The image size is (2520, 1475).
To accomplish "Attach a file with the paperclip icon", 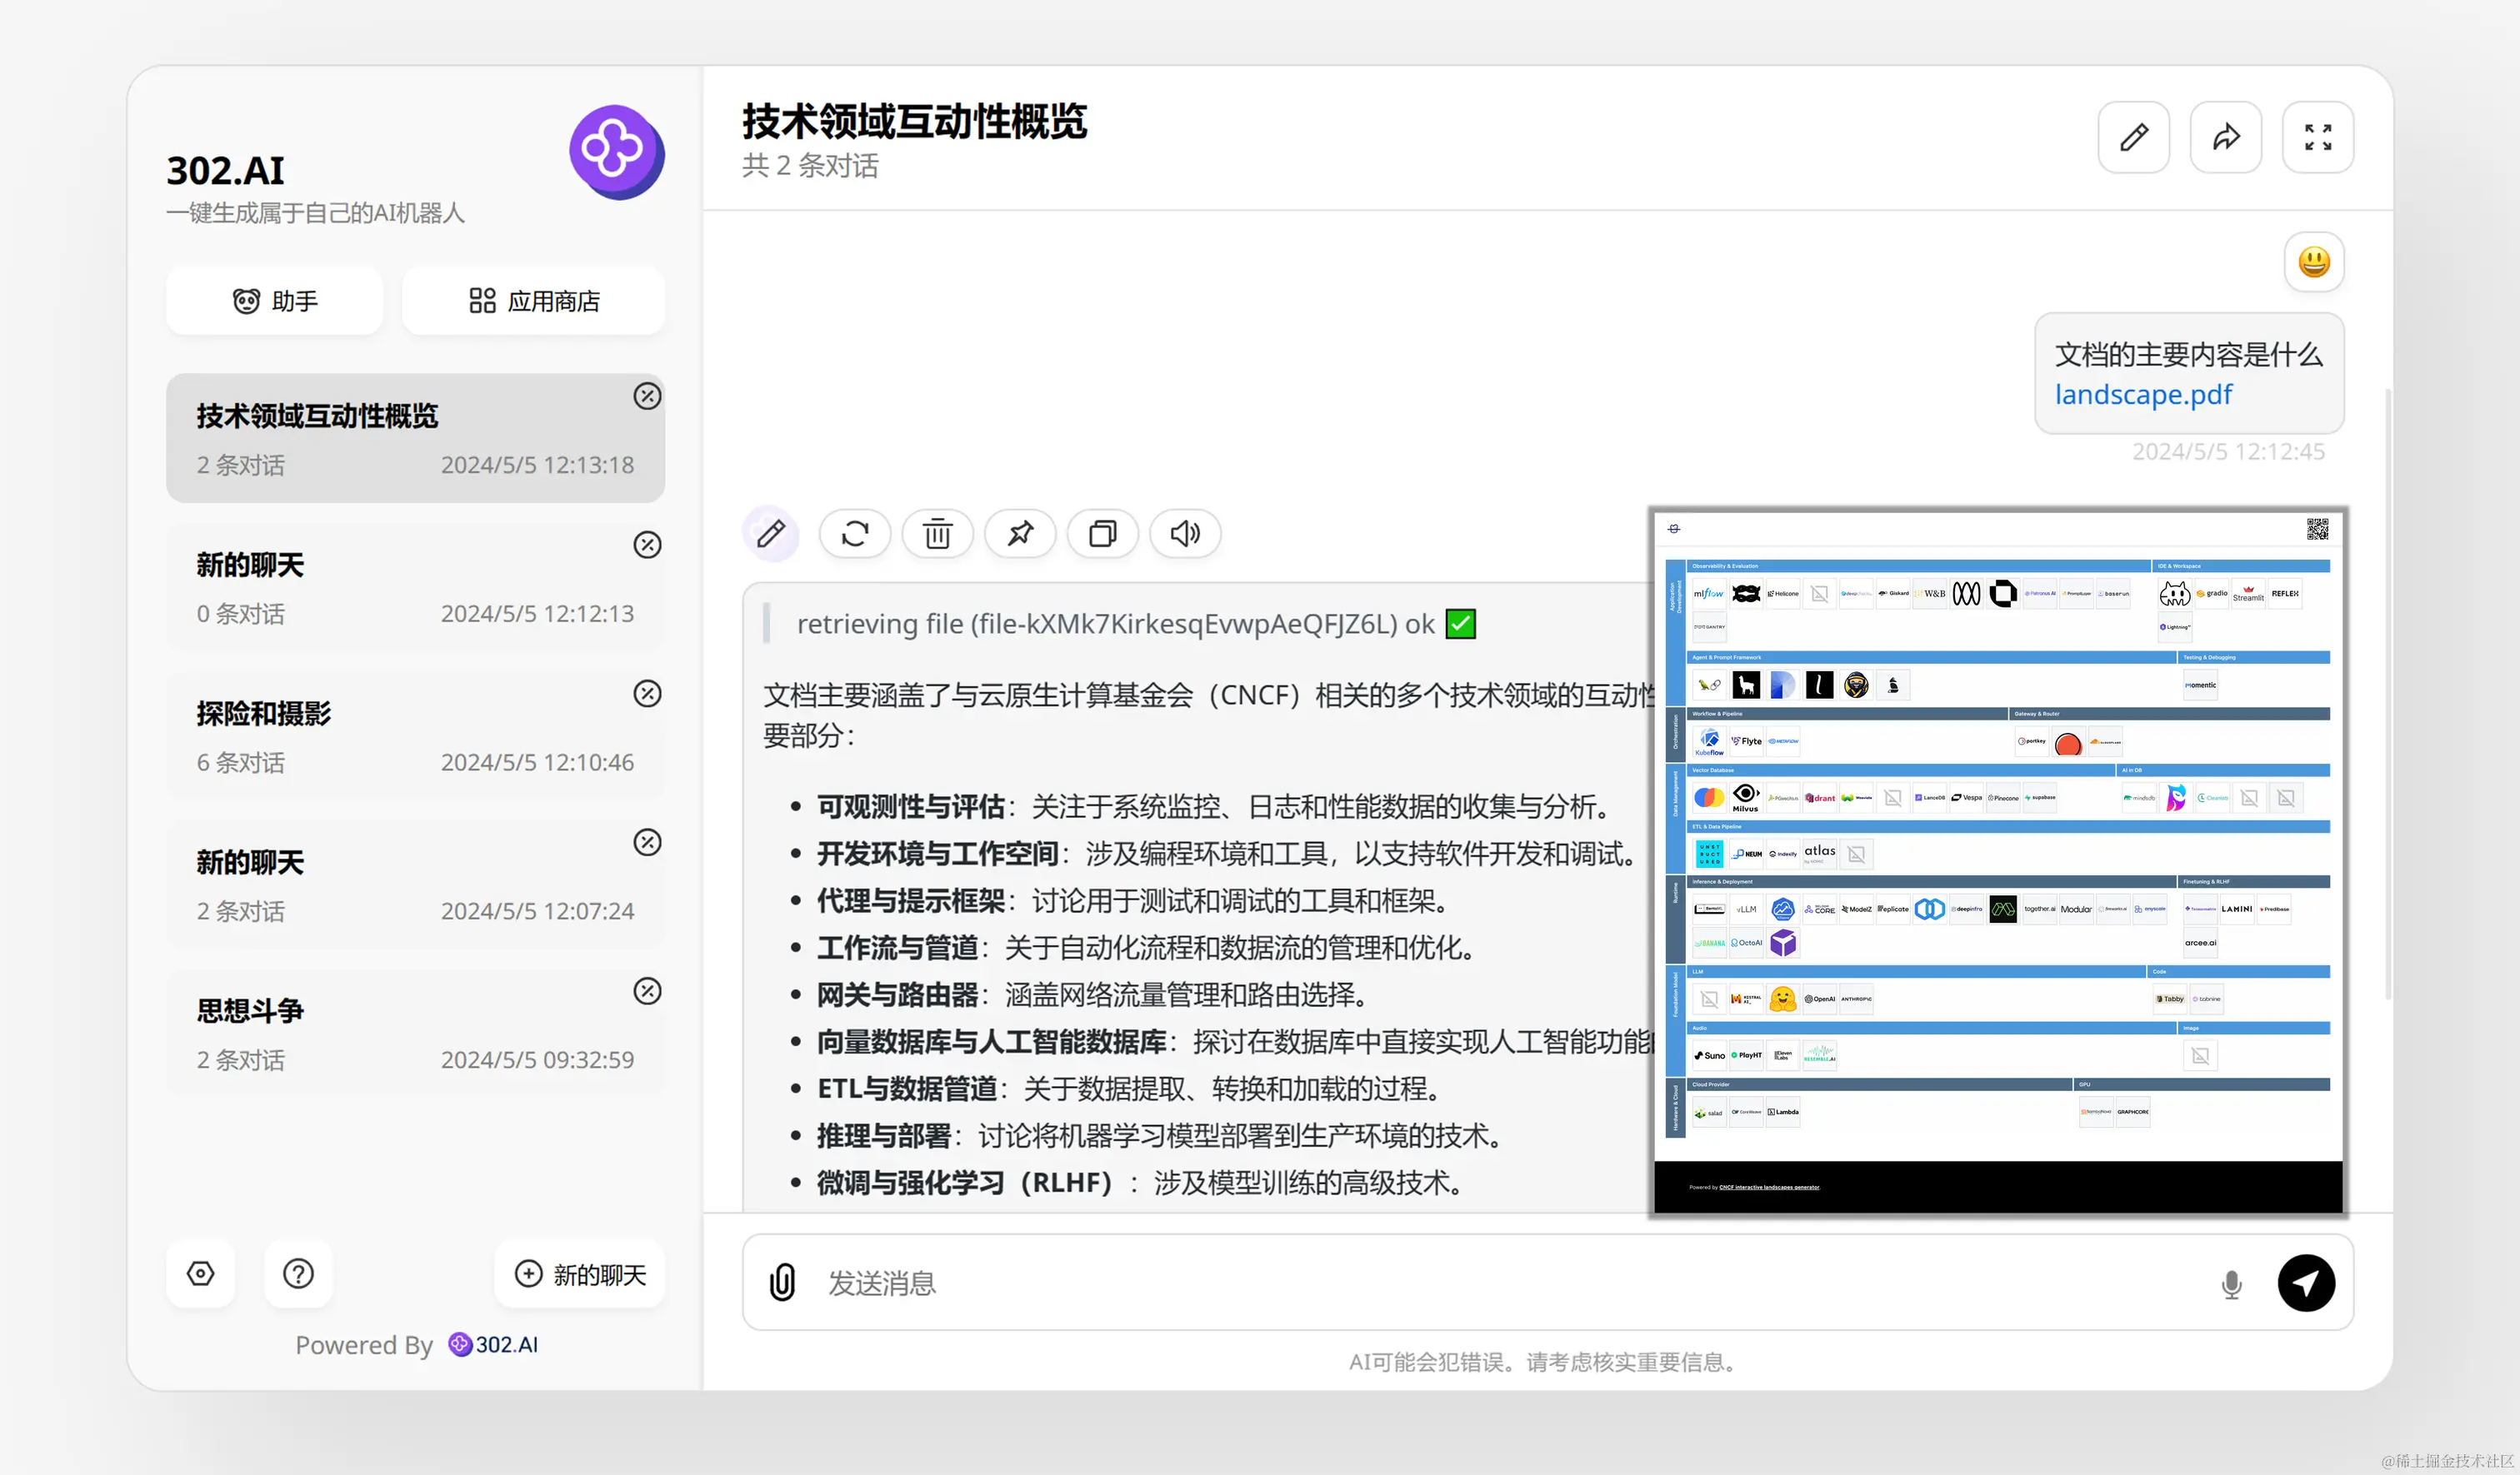I will [782, 1282].
